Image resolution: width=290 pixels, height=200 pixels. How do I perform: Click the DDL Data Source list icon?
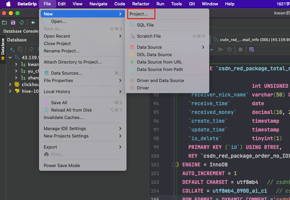coord(132,54)
